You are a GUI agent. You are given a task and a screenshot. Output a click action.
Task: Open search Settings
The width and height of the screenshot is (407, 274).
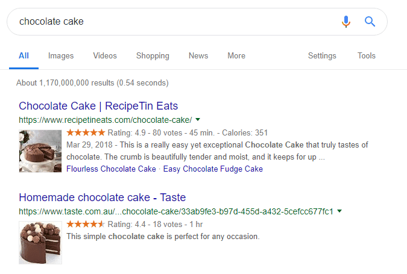pos(322,56)
